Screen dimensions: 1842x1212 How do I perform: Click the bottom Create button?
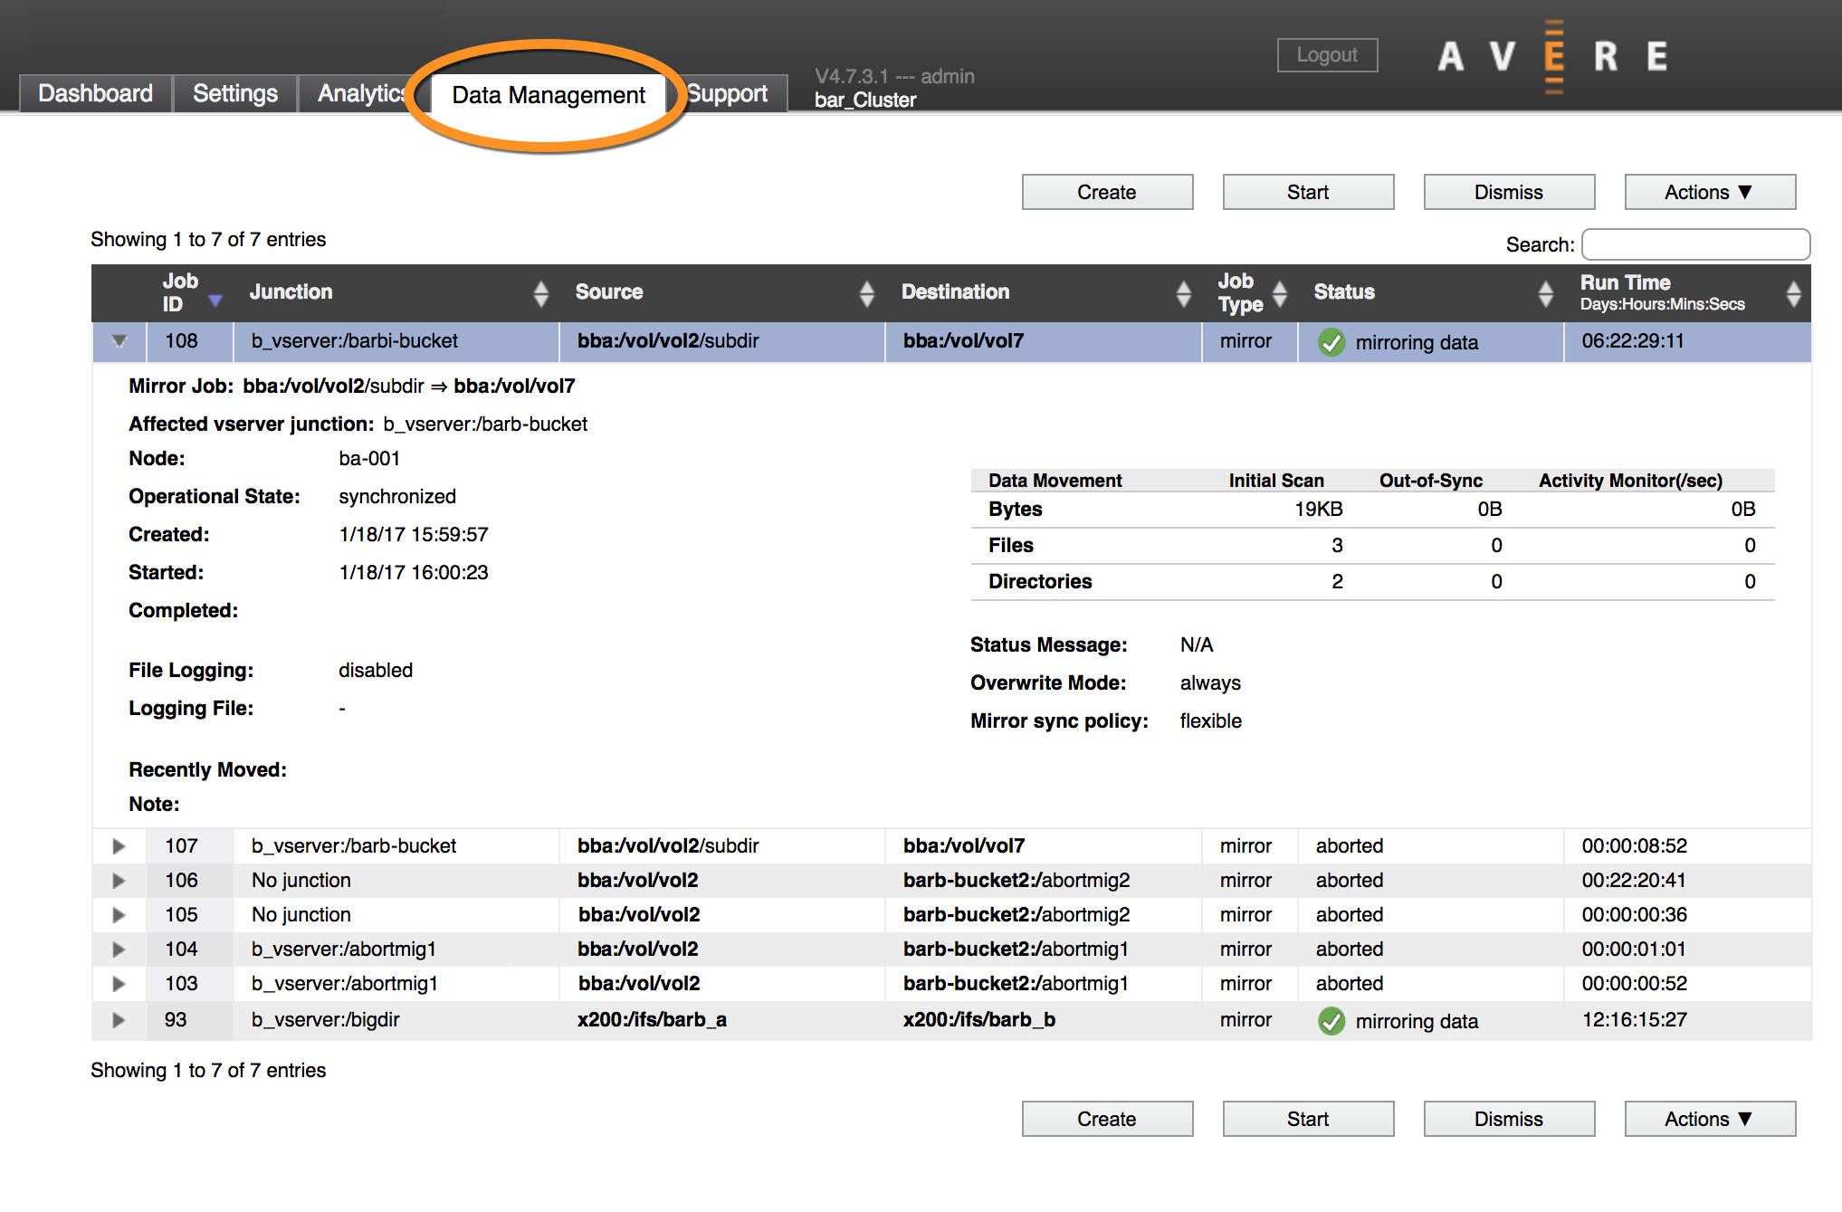[1107, 1119]
